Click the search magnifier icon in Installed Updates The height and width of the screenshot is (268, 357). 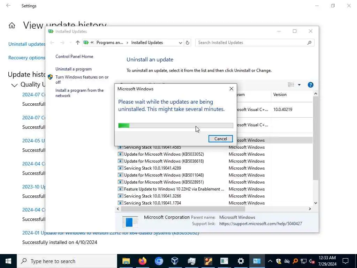pyautogui.click(x=309, y=43)
